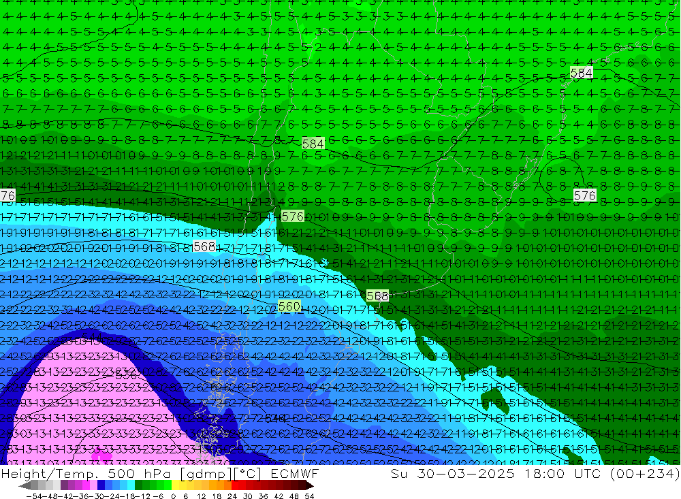Click the '24' legend value
This screenshot has width=681, height=499.
tap(232, 496)
